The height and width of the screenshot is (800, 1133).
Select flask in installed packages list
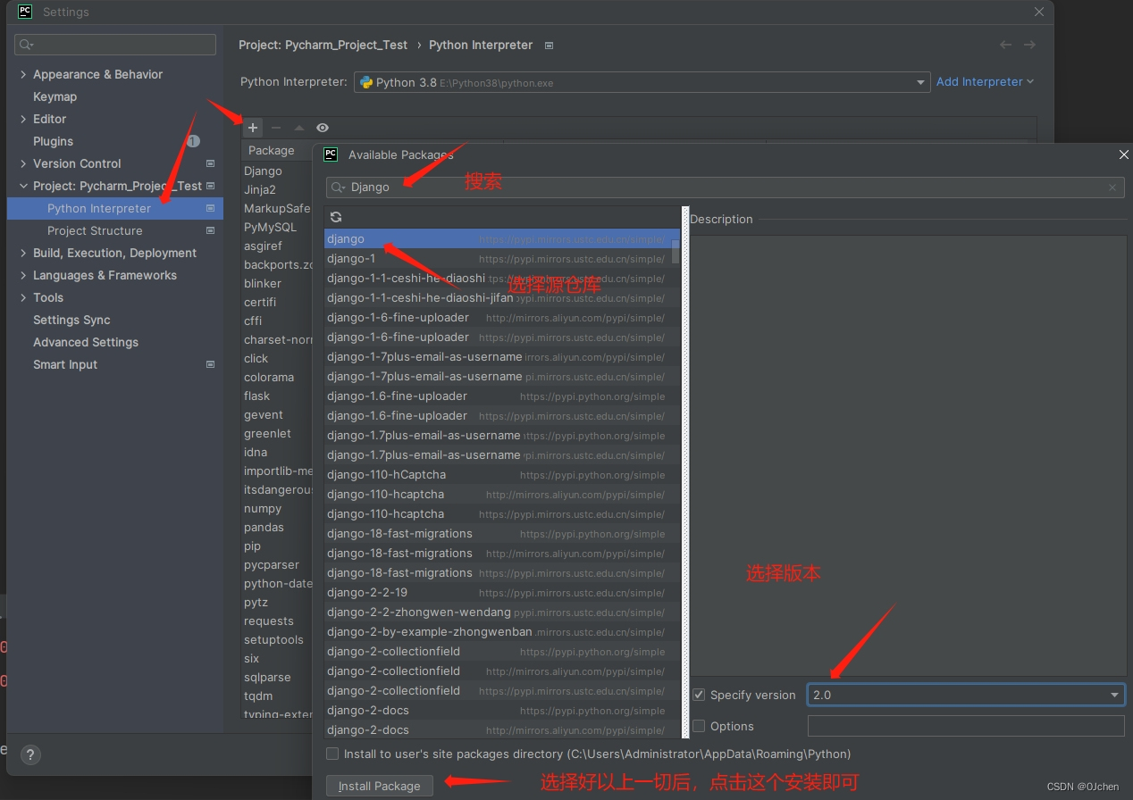point(256,396)
